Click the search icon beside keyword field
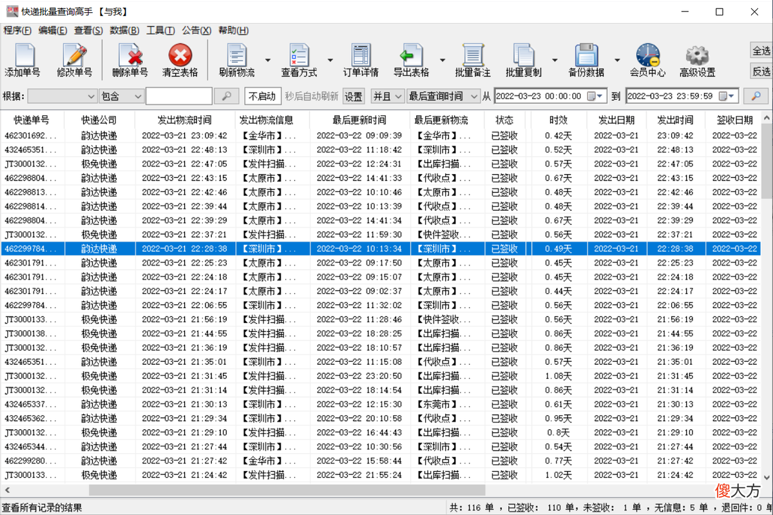This screenshot has width=773, height=515. (x=227, y=96)
